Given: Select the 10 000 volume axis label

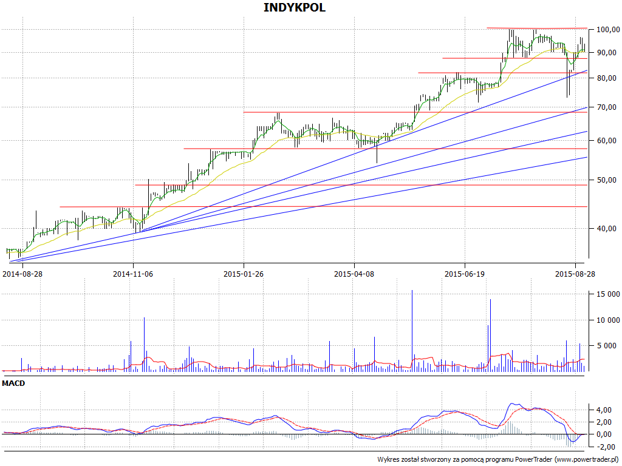Looking at the screenshot, I should point(608,320).
